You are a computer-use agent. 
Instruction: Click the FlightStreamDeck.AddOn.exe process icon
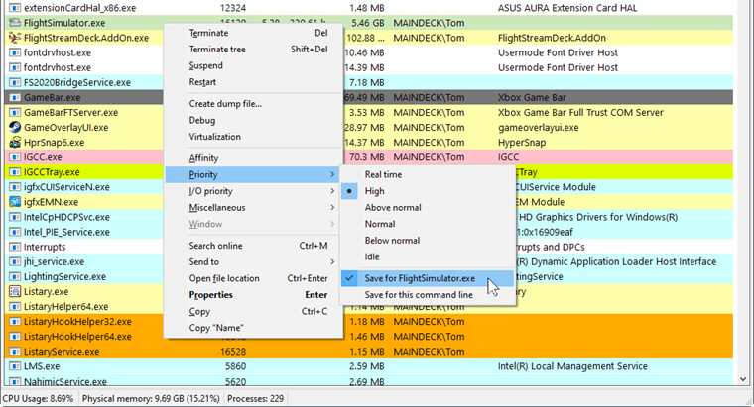pos(14,38)
